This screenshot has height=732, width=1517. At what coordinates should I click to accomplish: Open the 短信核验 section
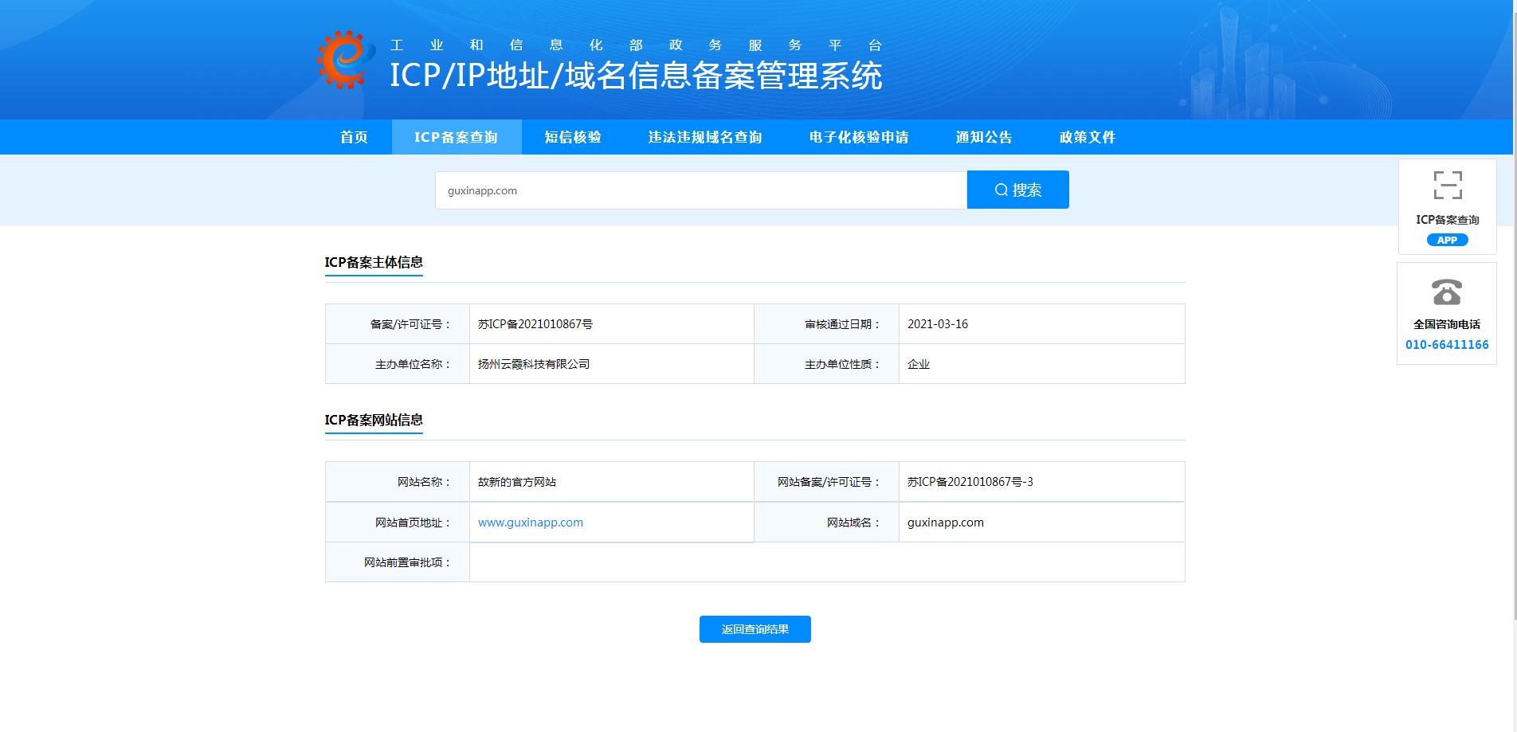point(571,137)
